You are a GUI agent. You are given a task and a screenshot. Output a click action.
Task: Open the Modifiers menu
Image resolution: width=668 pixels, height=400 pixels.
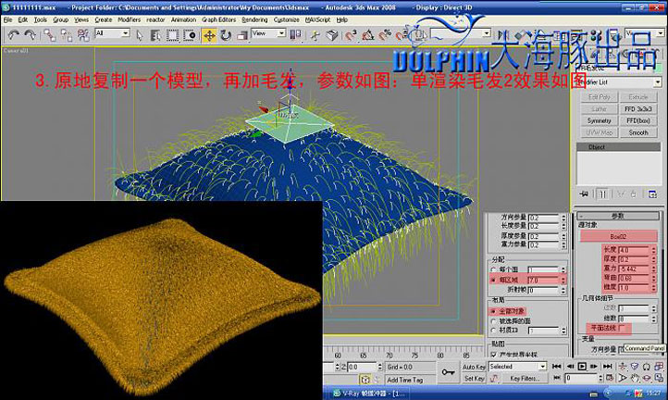130,19
